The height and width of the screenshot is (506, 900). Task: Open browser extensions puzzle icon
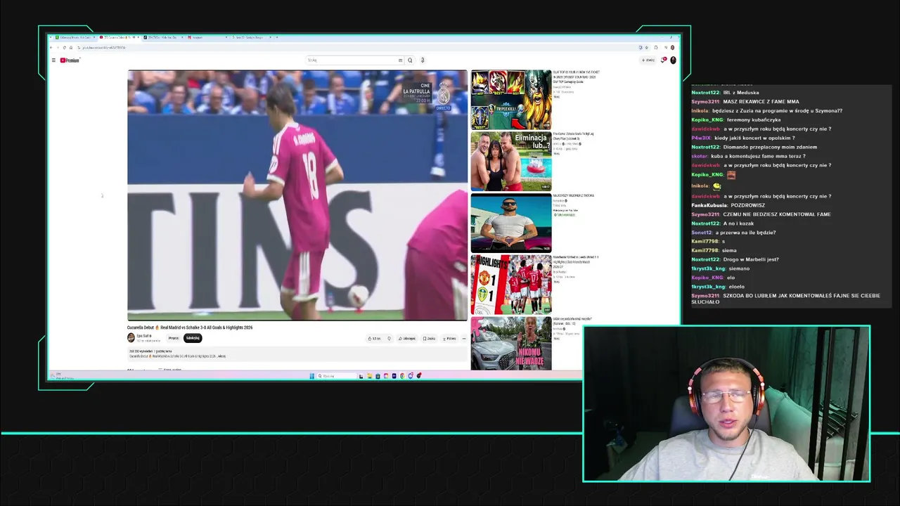(656, 48)
